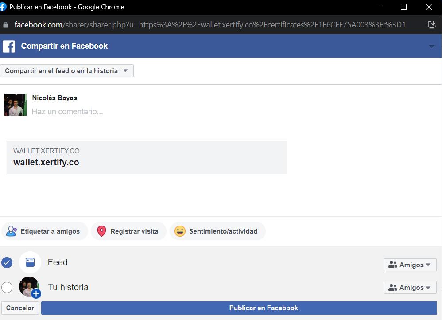The width and height of the screenshot is (442, 320).
Task: Close the Chrome share window
Action: [429, 7]
